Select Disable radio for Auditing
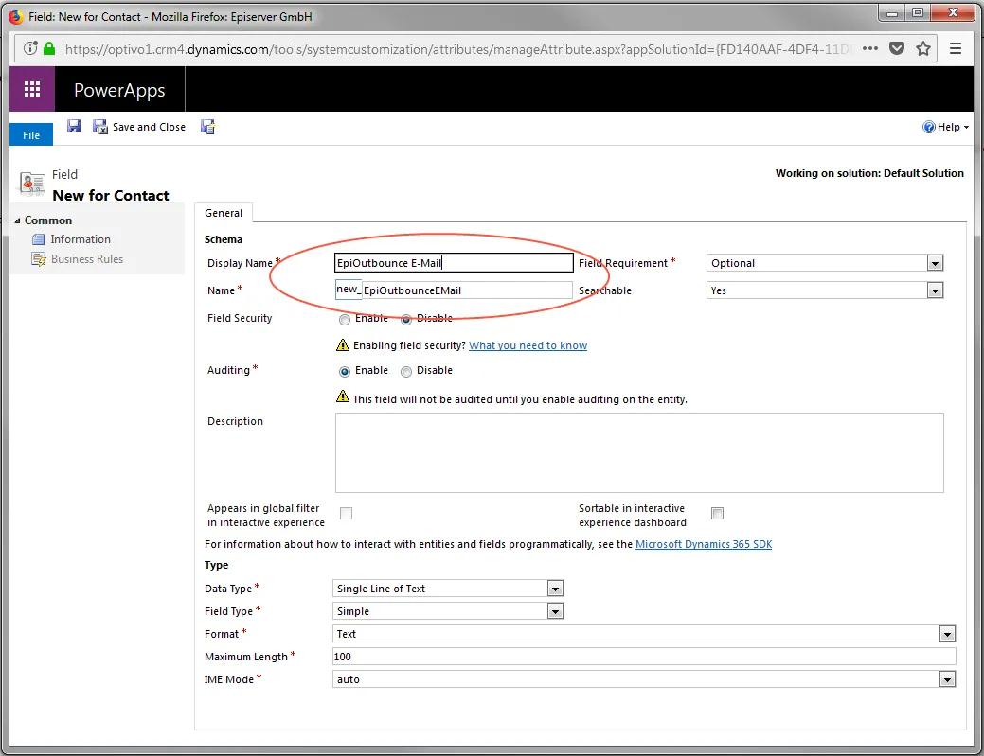Screen dimensions: 984x756 (x=406, y=372)
